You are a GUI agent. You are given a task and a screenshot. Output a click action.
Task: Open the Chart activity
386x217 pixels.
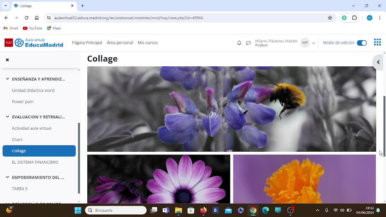point(17,140)
